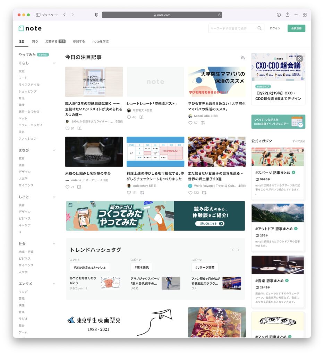Show Safari downloads icon
Screen dimensions: 324x355
click(x=279, y=15)
